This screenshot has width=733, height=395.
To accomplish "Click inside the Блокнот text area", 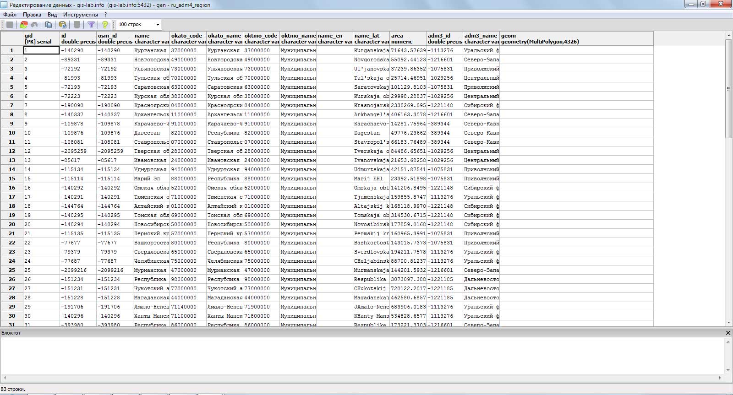I will point(362,356).
